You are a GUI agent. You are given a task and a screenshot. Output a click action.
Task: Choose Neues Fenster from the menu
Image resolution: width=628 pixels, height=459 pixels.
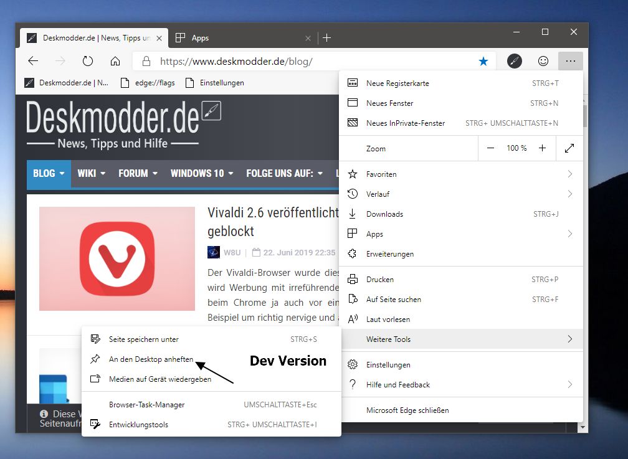[x=461, y=103]
